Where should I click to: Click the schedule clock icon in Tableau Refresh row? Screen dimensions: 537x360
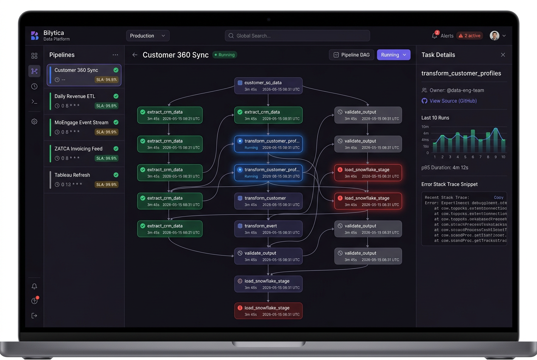tap(57, 185)
